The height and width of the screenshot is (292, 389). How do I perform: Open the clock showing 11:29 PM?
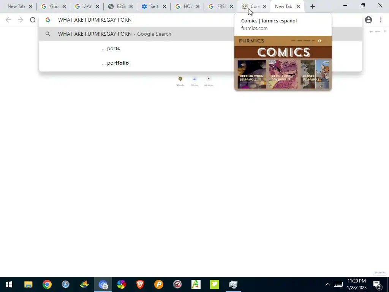pyautogui.click(x=356, y=284)
